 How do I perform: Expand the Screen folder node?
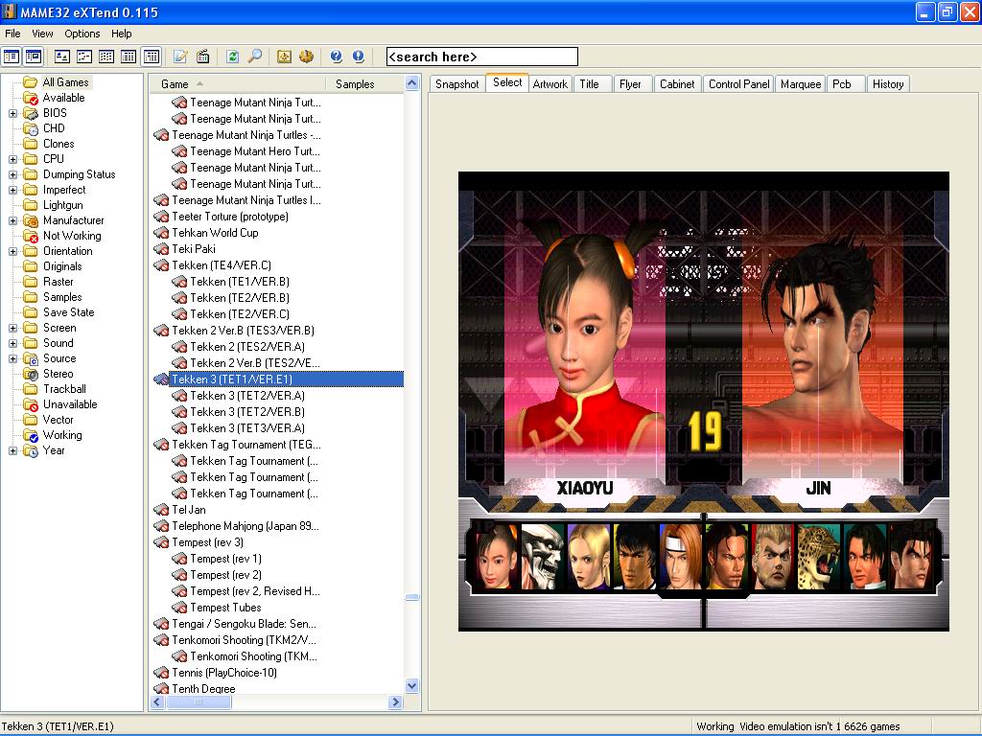point(12,328)
